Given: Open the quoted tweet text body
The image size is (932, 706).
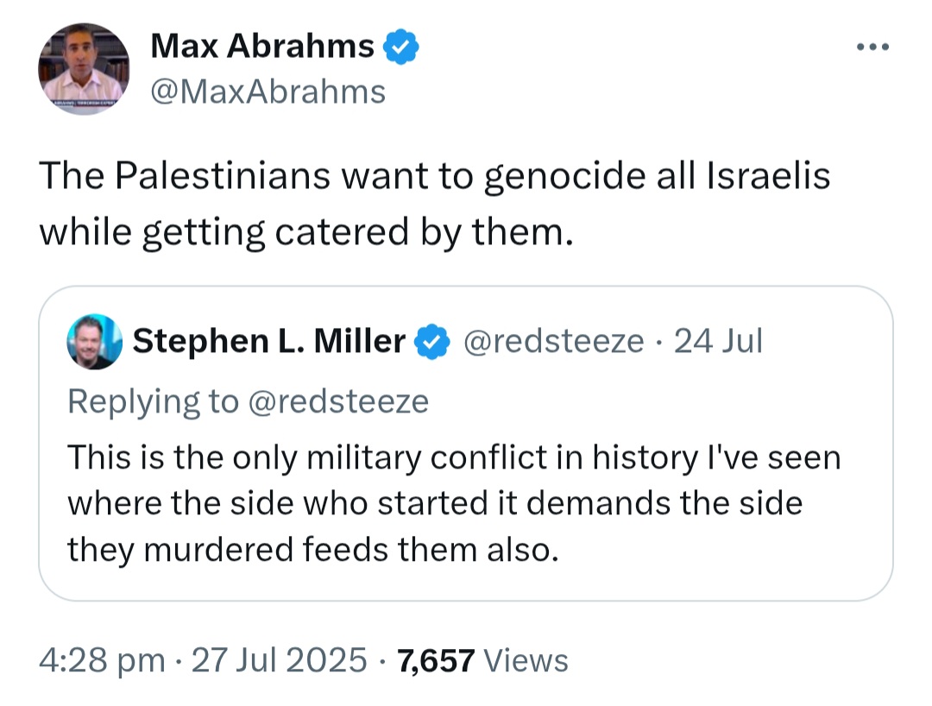Looking at the screenshot, I should [454, 503].
